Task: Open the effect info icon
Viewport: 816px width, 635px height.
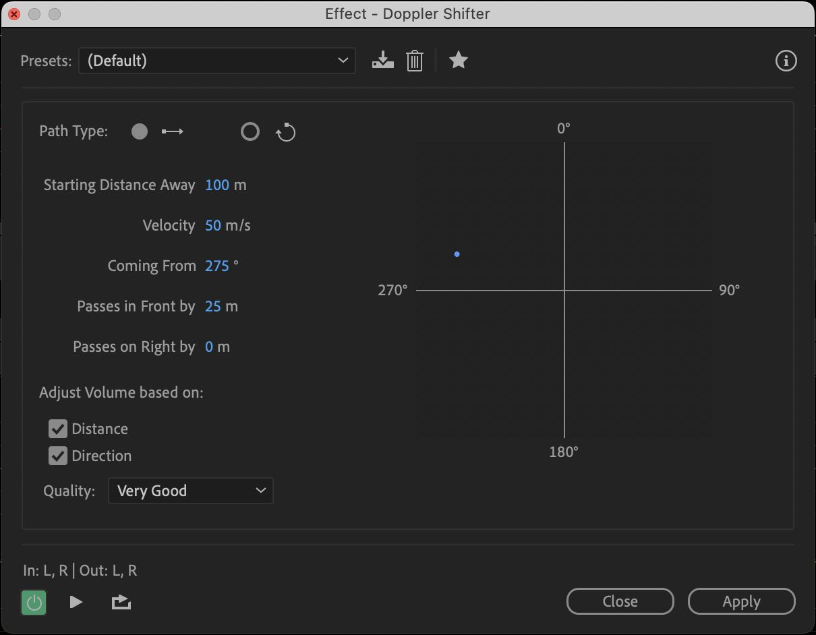Action: click(786, 61)
